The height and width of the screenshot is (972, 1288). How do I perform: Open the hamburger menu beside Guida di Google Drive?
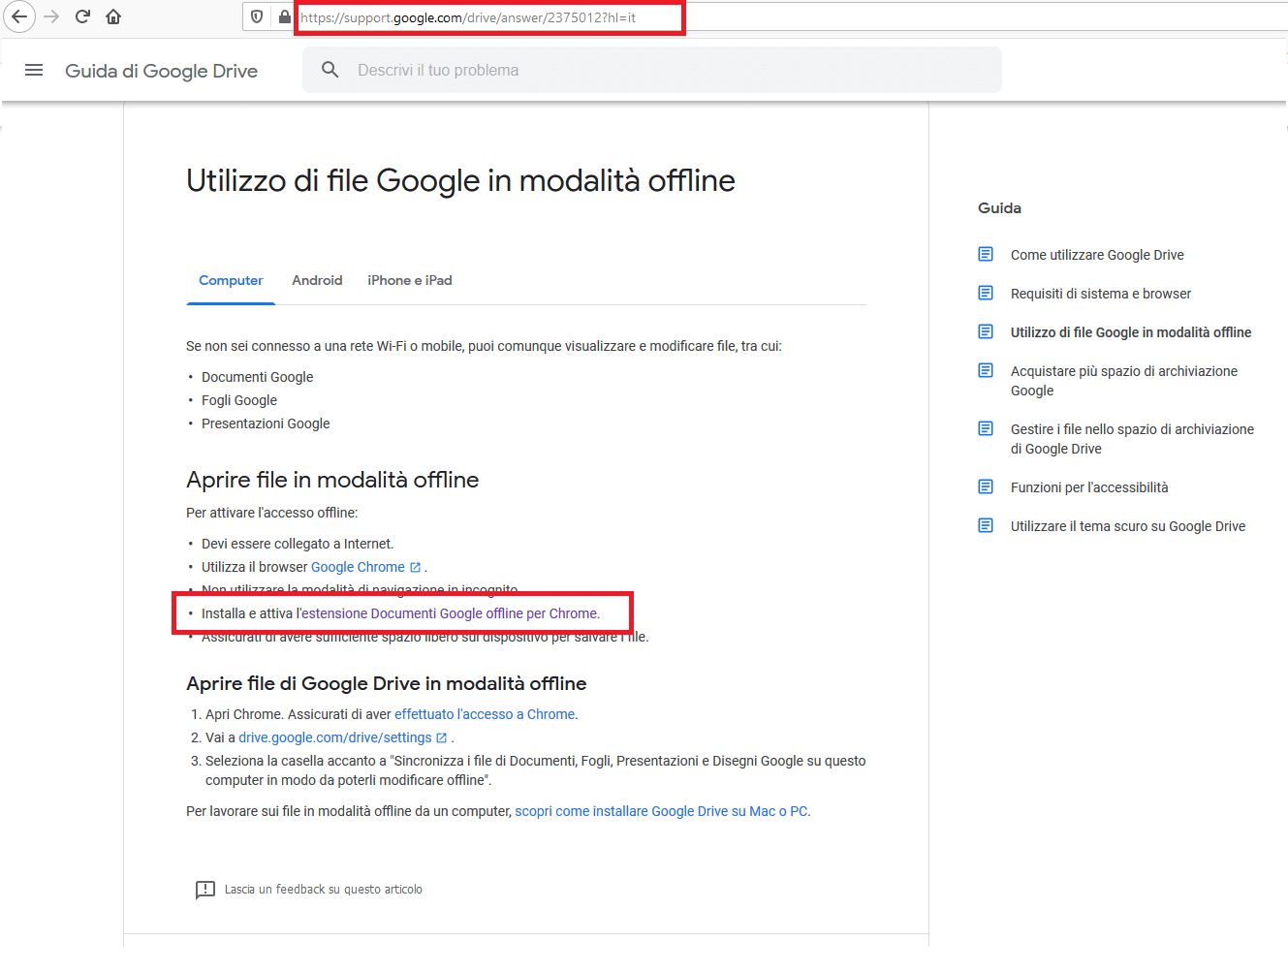[34, 70]
